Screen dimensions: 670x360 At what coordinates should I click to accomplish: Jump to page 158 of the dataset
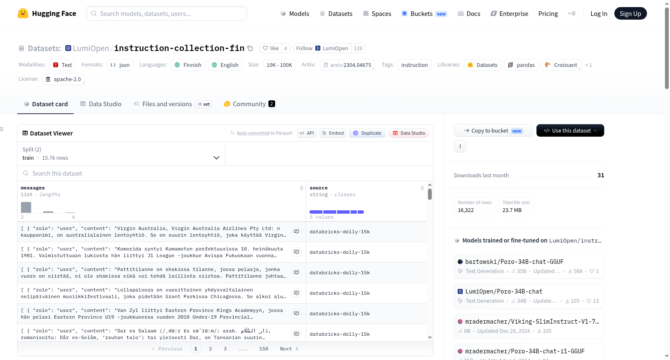coord(263,349)
